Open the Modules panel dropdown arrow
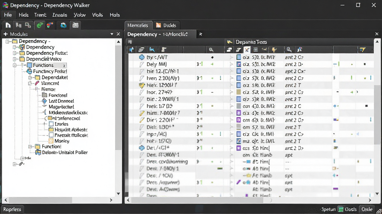Screen dimensions: 382x214 [x=112, y=34]
